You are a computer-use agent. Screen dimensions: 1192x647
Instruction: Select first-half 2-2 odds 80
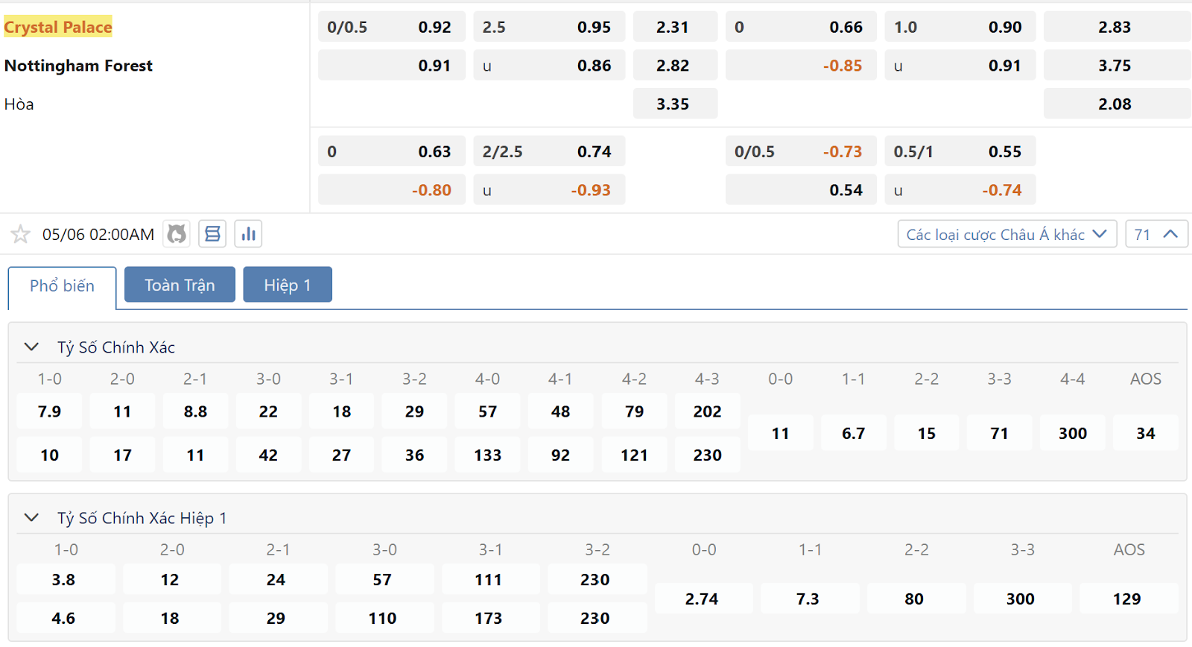pos(916,599)
